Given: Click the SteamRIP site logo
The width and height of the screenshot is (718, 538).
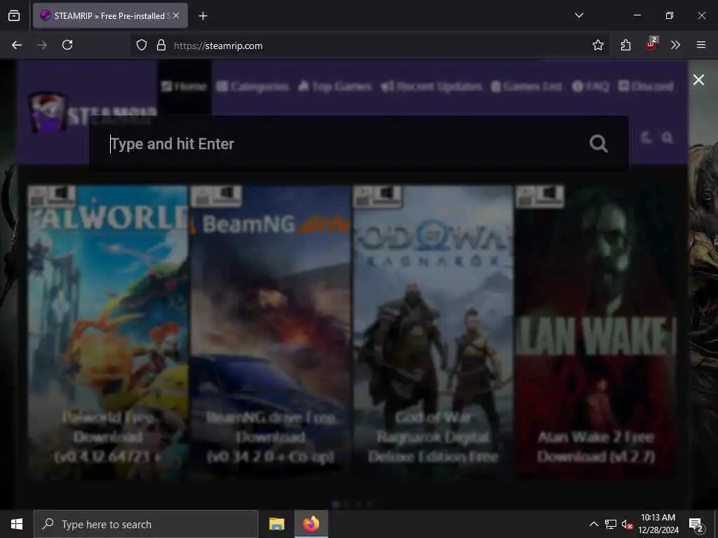Looking at the screenshot, I should [x=94, y=113].
